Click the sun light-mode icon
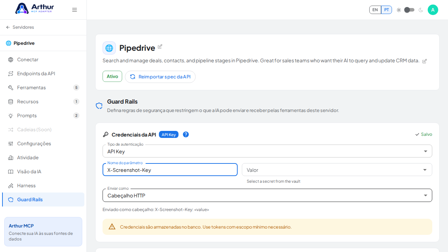The image size is (448, 252). [399, 10]
